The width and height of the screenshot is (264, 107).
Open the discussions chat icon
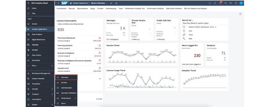(x=225, y=3)
